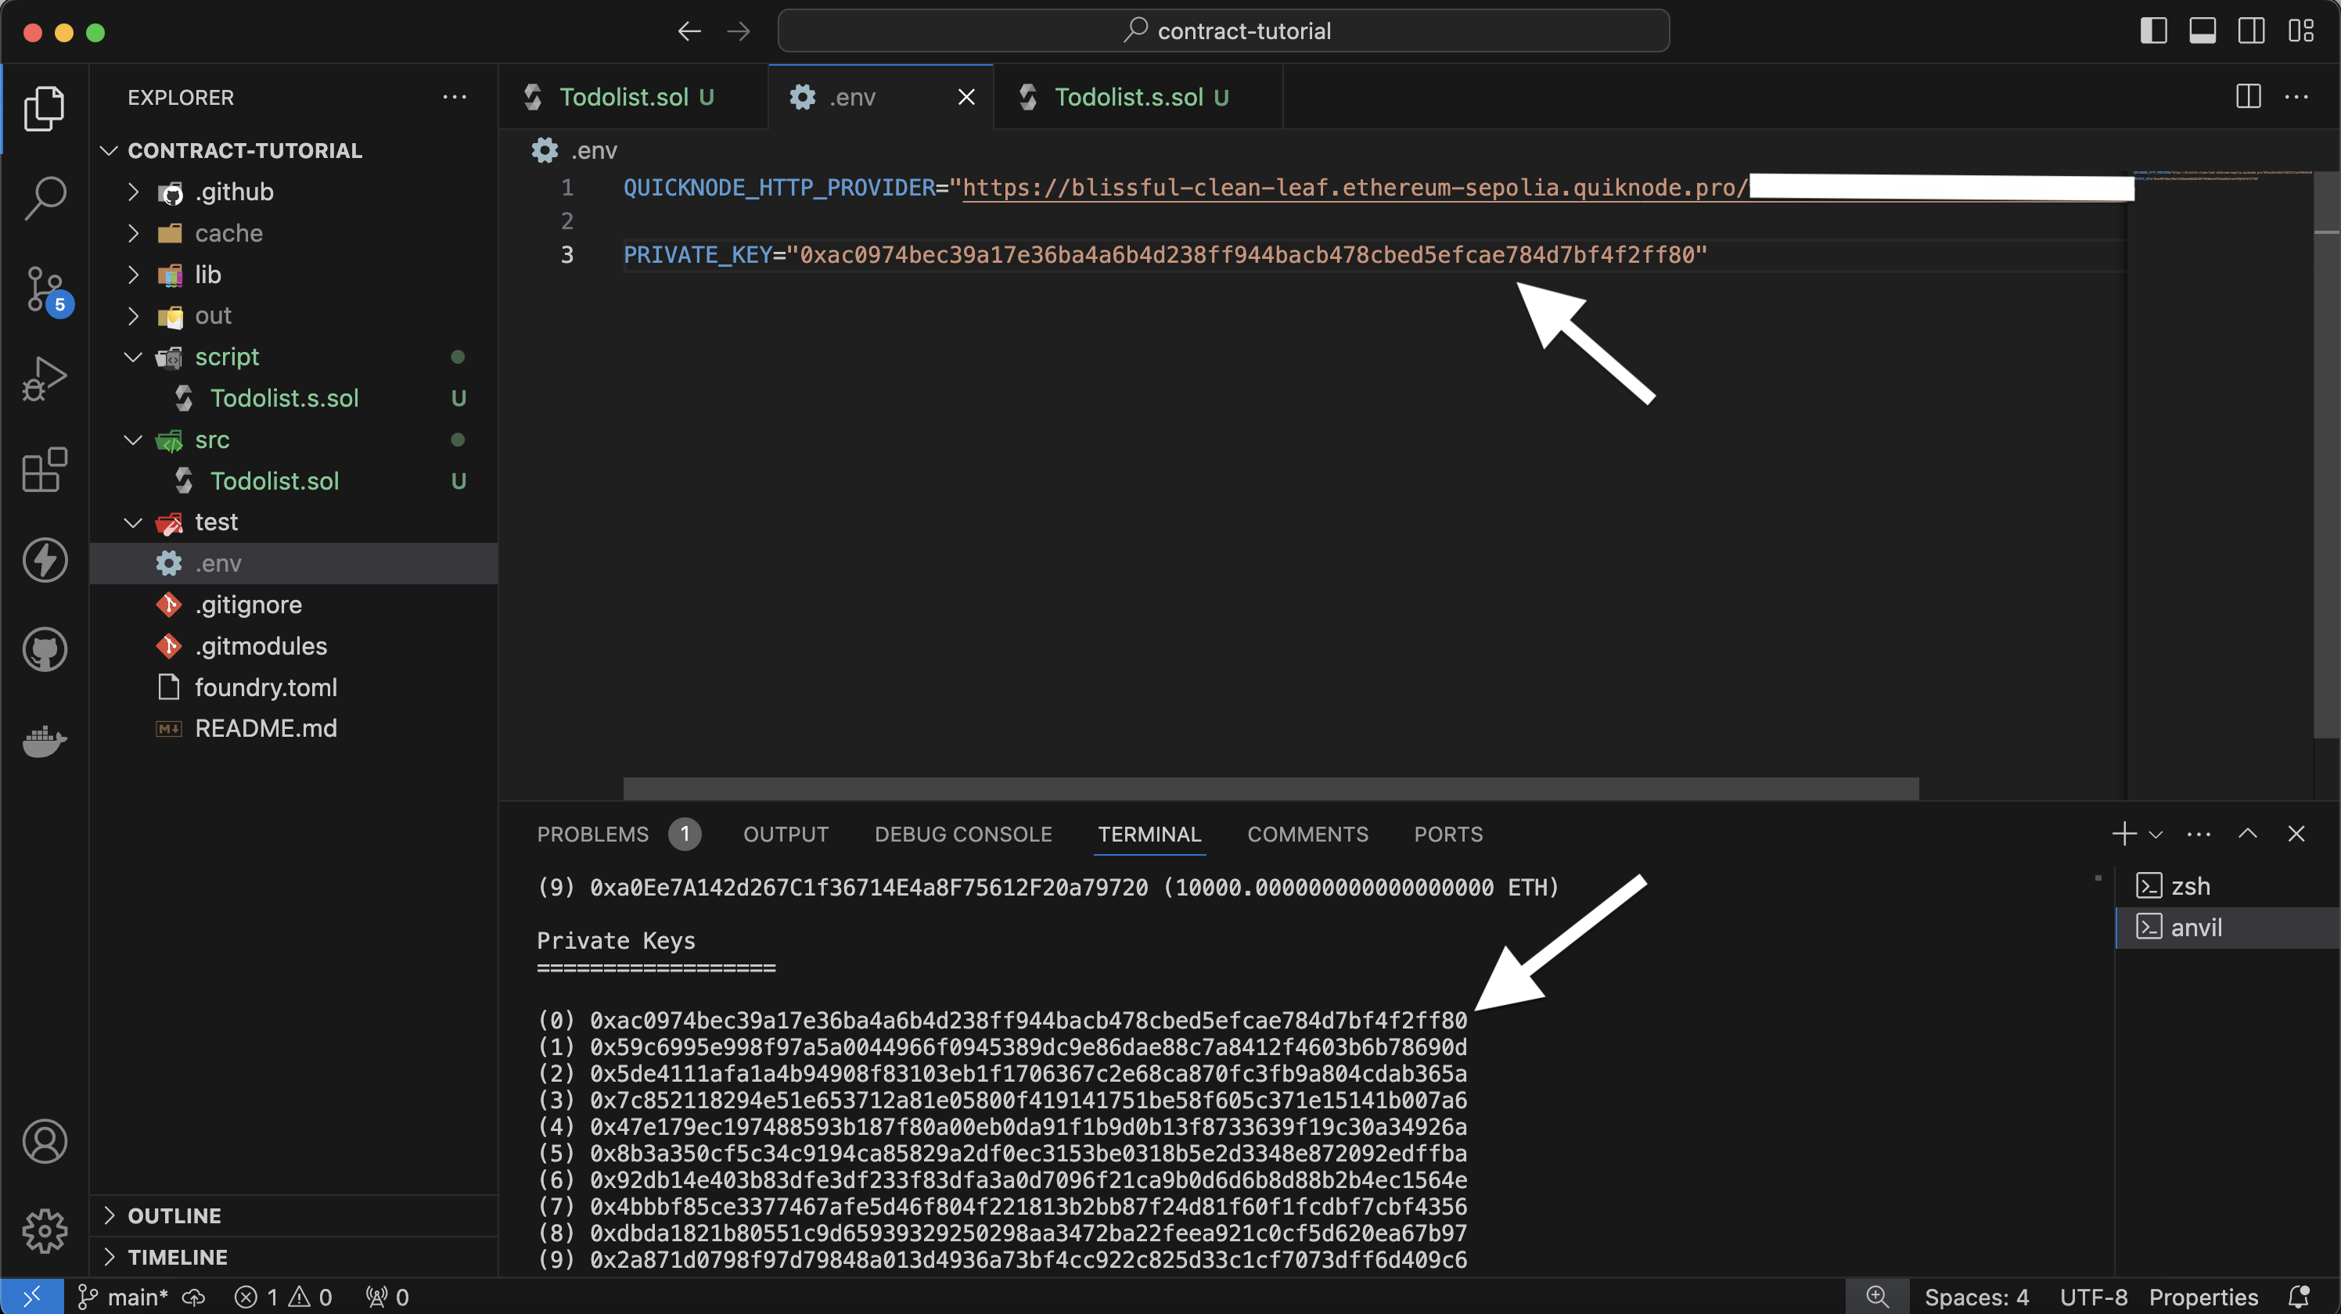Open Run and Debug view

[45, 378]
